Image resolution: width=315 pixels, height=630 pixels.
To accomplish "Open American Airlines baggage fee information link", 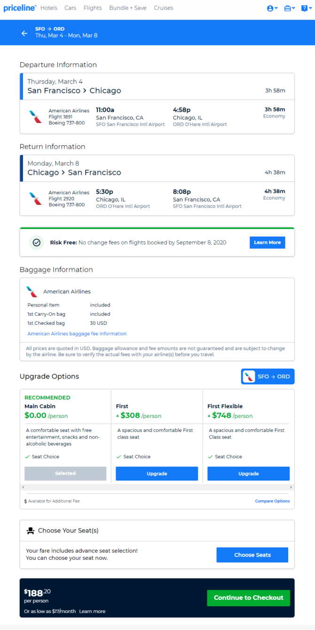I will 77,334.
